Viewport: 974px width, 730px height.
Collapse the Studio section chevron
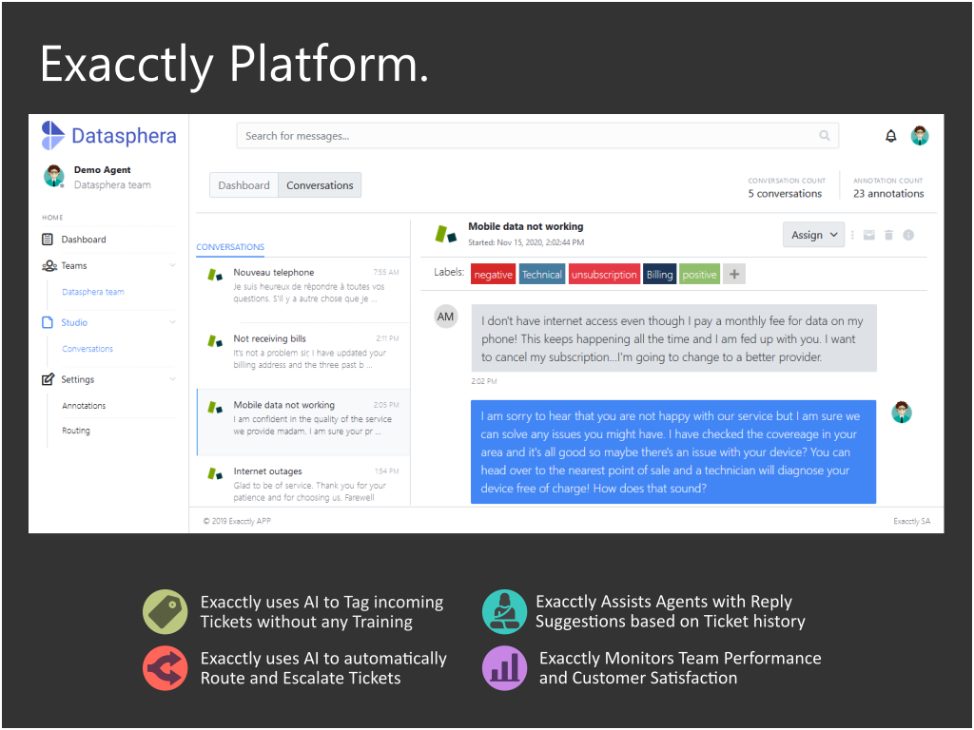coord(173,323)
